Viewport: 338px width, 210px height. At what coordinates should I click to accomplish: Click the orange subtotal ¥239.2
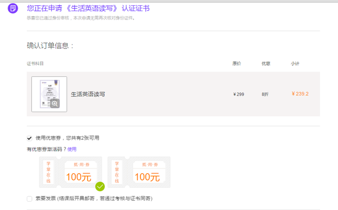pyautogui.click(x=300, y=94)
